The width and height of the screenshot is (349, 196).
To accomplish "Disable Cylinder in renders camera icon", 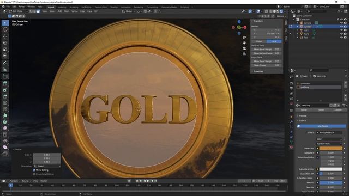I will (x=345, y=27).
